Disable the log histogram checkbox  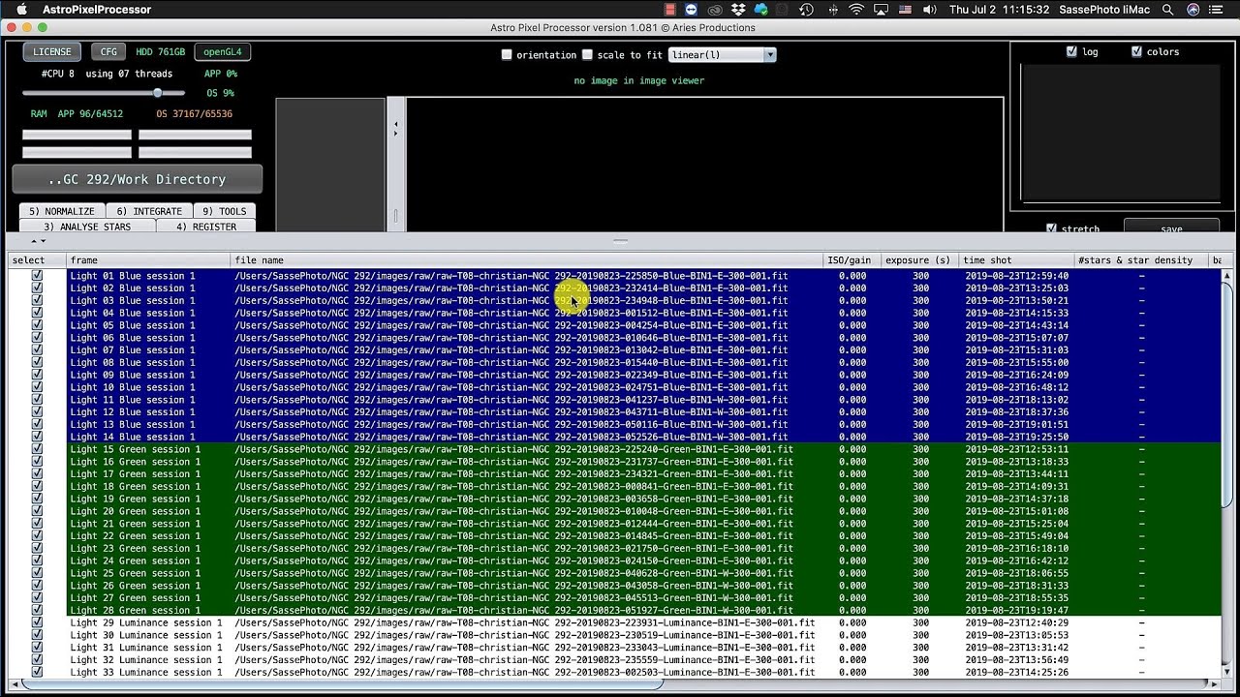click(1071, 52)
